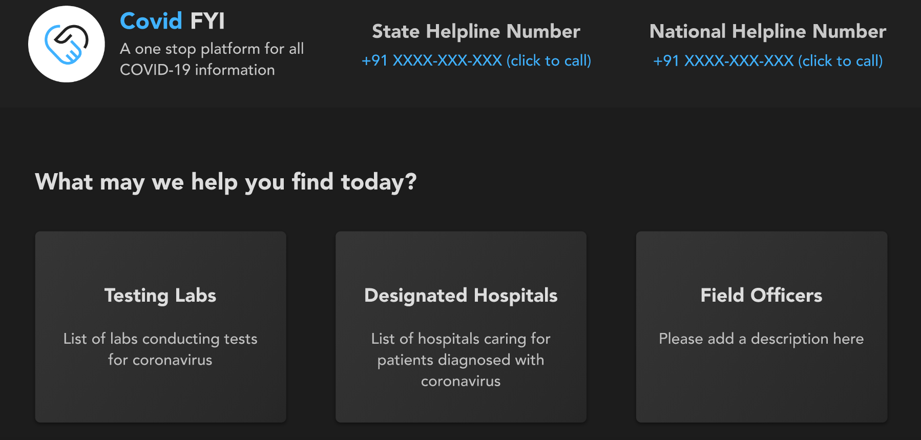The height and width of the screenshot is (440, 921).
Task: Select the Designated Hospitals title text
Action: coord(460,296)
